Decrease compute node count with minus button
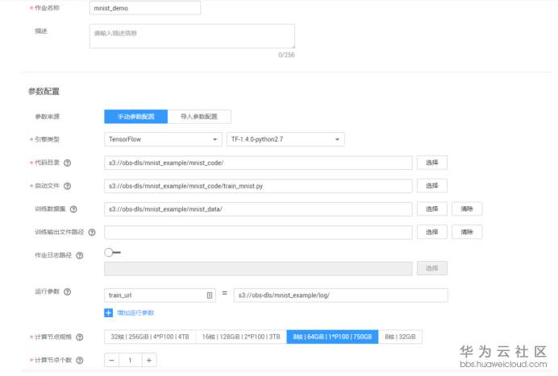Screen dimensions: 558x376 (x=112, y=361)
